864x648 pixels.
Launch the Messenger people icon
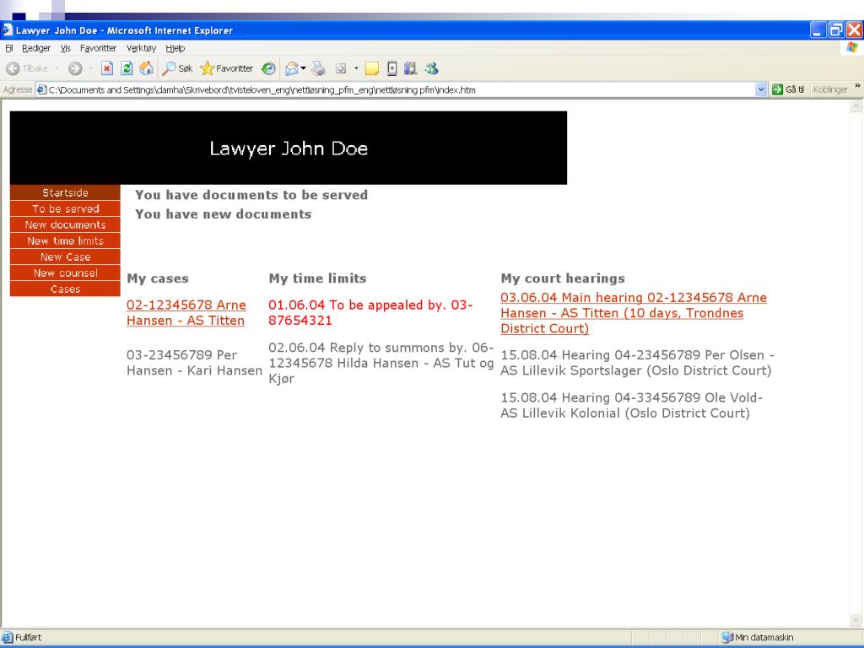(x=431, y=68)
